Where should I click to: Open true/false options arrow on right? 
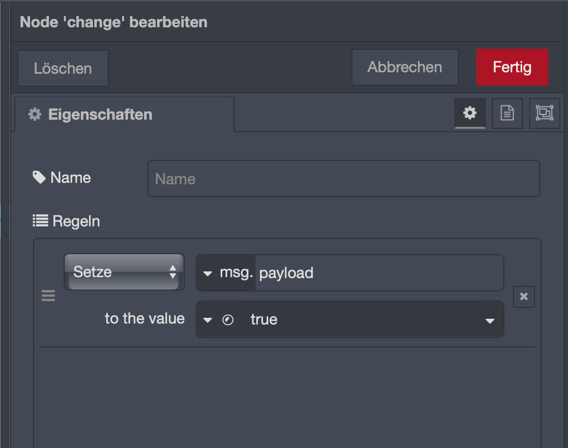coord(490,321)
